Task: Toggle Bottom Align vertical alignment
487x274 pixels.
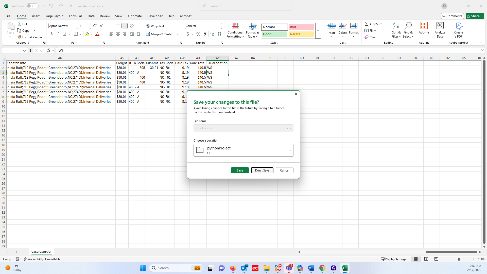Action: coord(125,26)
